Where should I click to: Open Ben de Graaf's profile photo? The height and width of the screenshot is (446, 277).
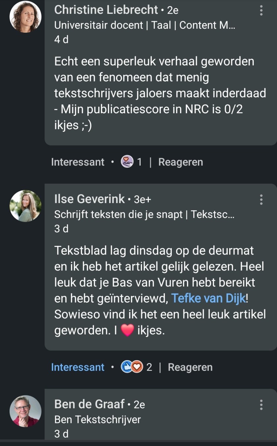tap(25, 411)
